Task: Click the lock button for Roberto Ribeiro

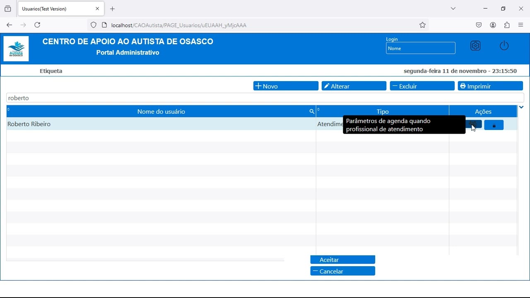Action: [x=494, y=125]
